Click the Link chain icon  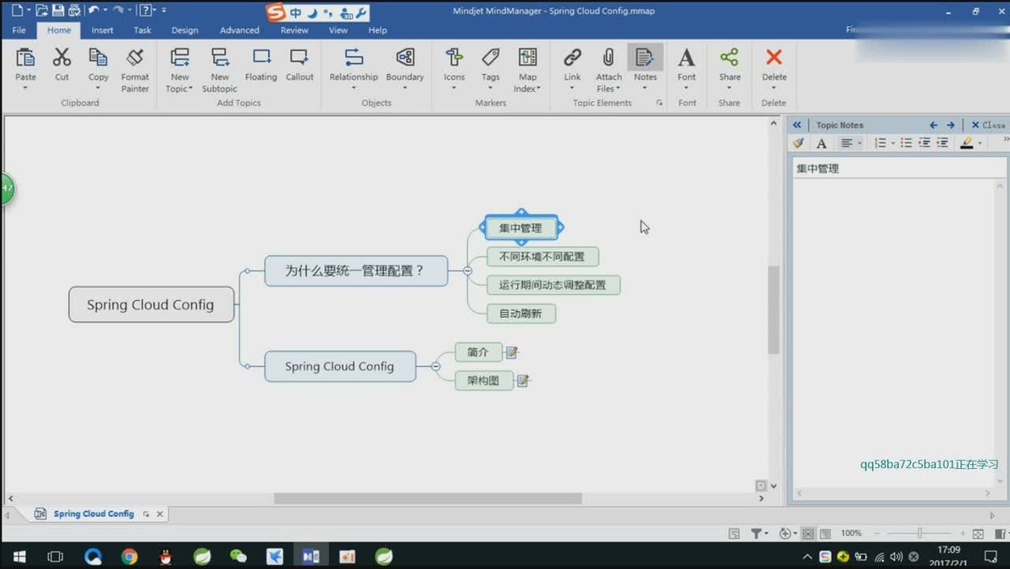pos(572,58)
